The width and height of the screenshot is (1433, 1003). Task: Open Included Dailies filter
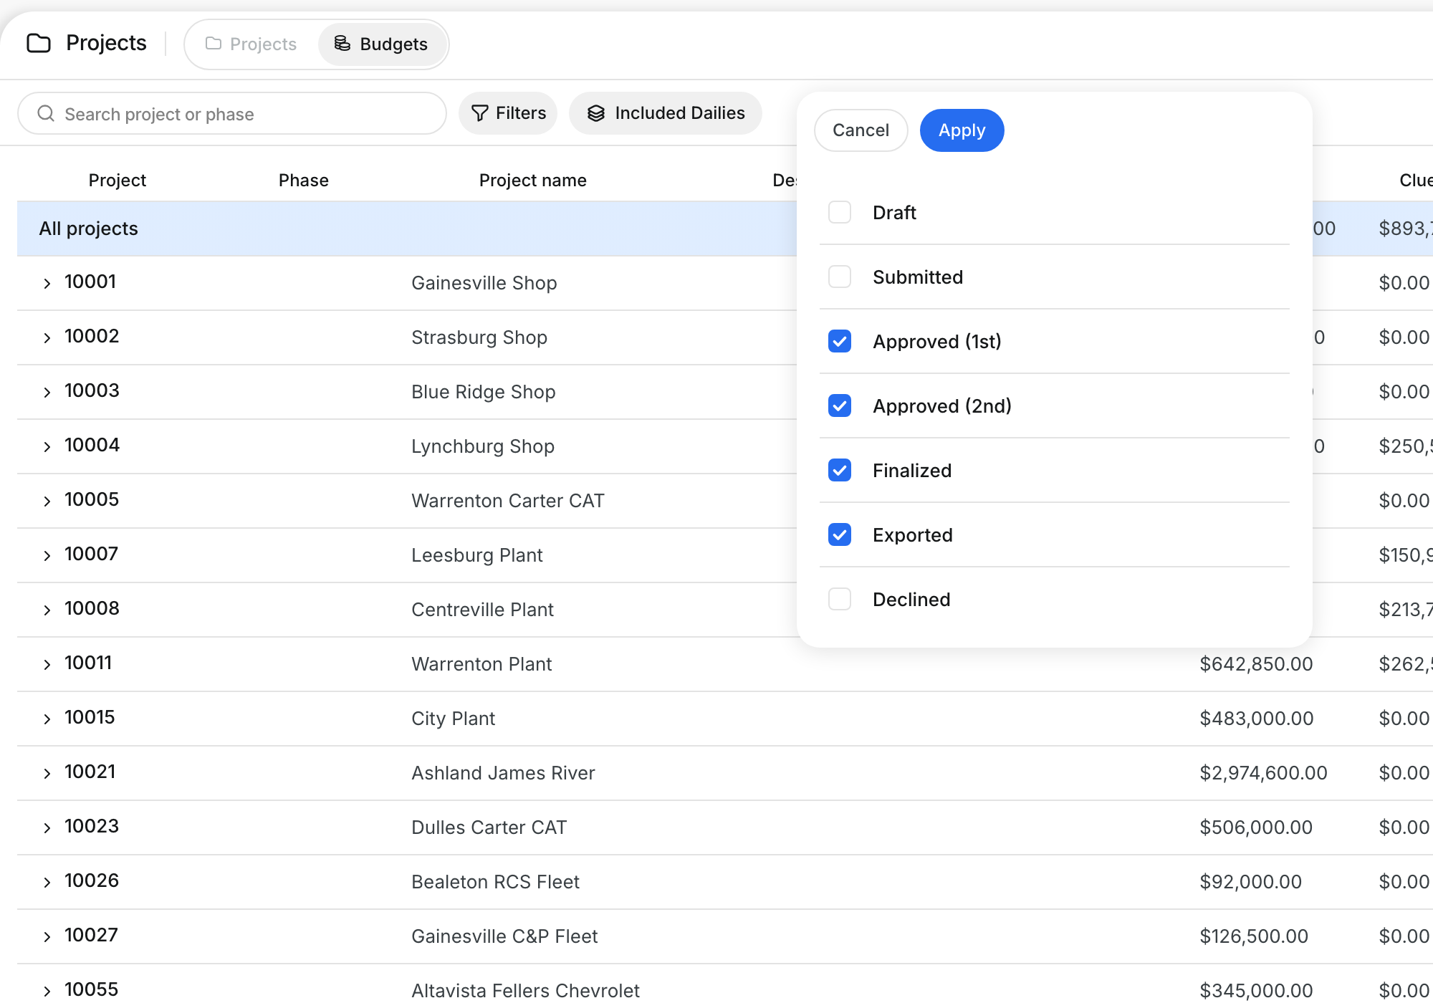coord(665,113)
